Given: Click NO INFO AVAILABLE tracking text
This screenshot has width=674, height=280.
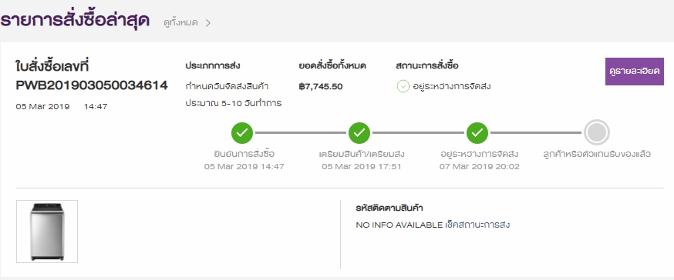Looking at the screenshot, I should [x=399, y=225].
